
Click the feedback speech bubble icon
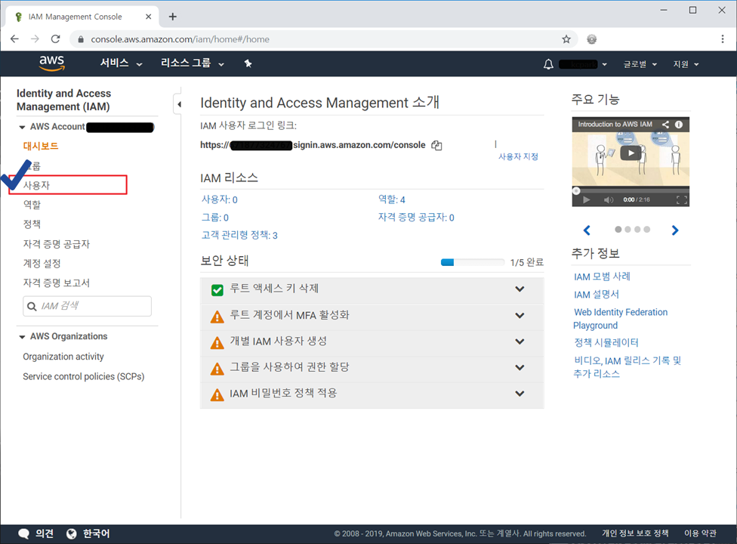click(23, 533)
